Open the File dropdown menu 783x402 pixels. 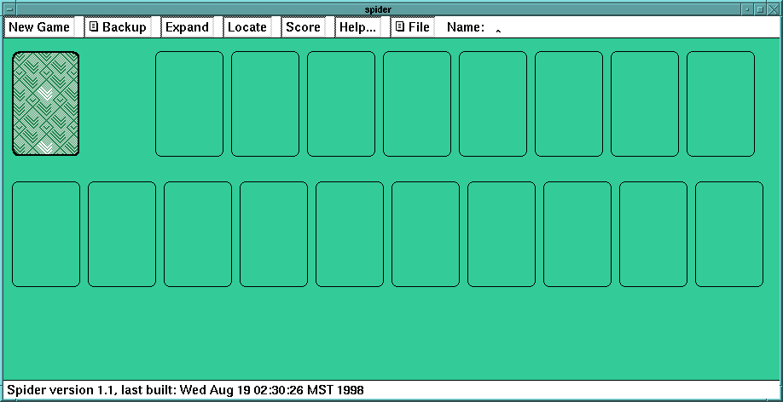(412, 27)
